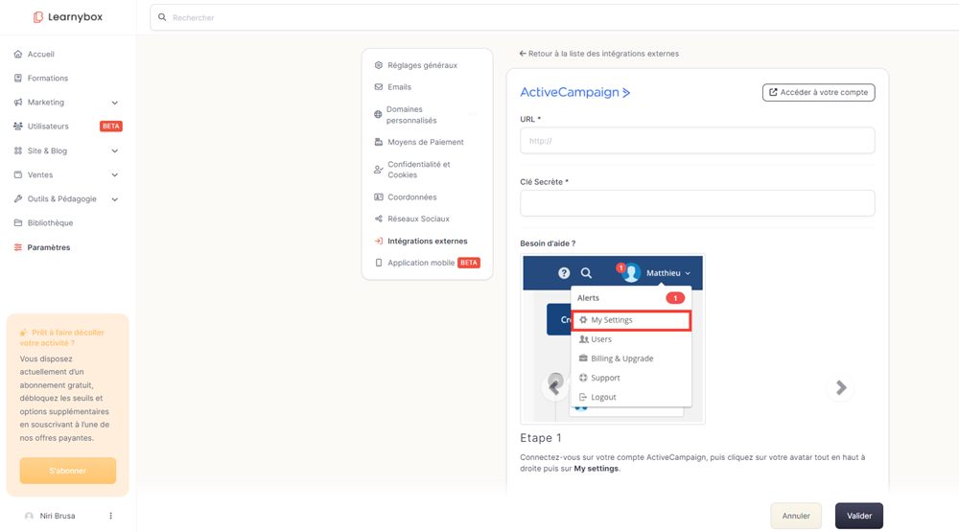This screenshot has height=532, width=959.
Task: Click the Formations sidebar icon
Action: [x=18, y=79]
